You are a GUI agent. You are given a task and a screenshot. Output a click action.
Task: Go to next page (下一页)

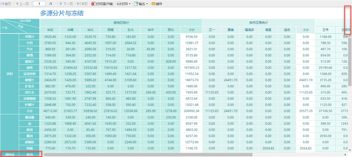click(66, 4)
